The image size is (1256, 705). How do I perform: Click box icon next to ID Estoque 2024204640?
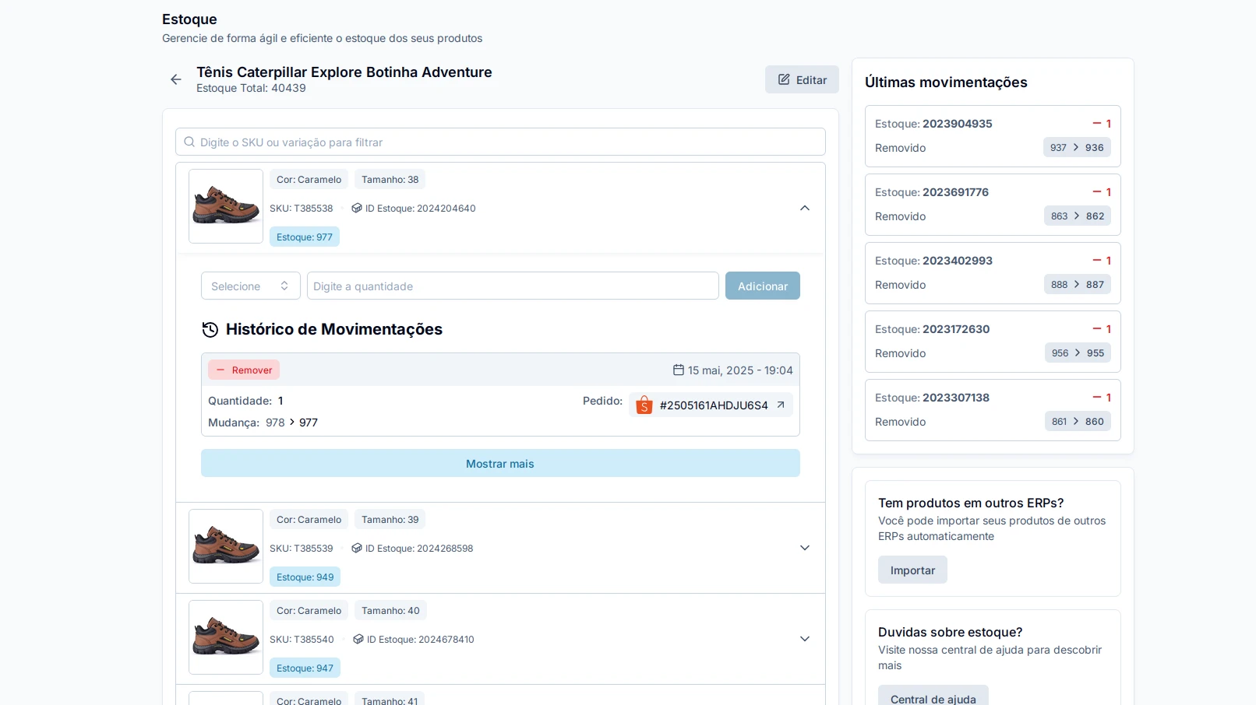point(357,208)
